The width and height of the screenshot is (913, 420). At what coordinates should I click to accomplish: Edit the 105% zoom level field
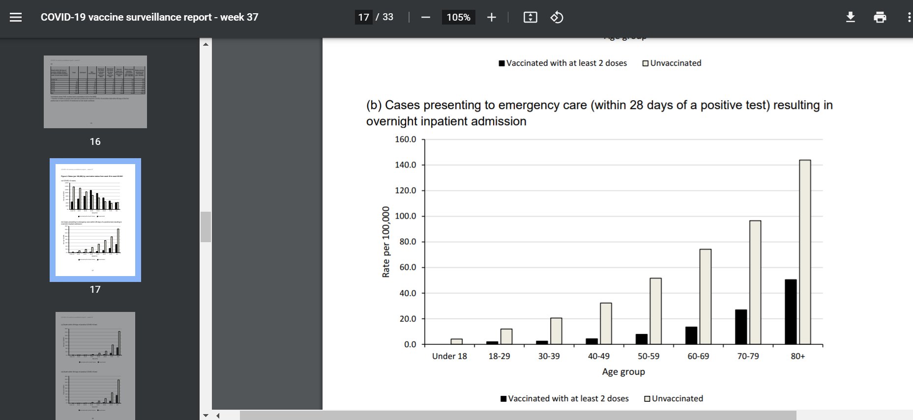[458, 17]
